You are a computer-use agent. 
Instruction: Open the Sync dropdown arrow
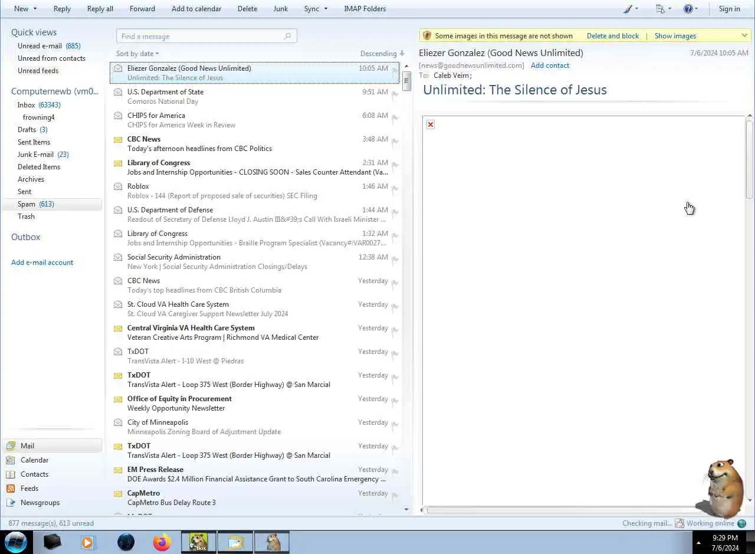pos(326,9)
